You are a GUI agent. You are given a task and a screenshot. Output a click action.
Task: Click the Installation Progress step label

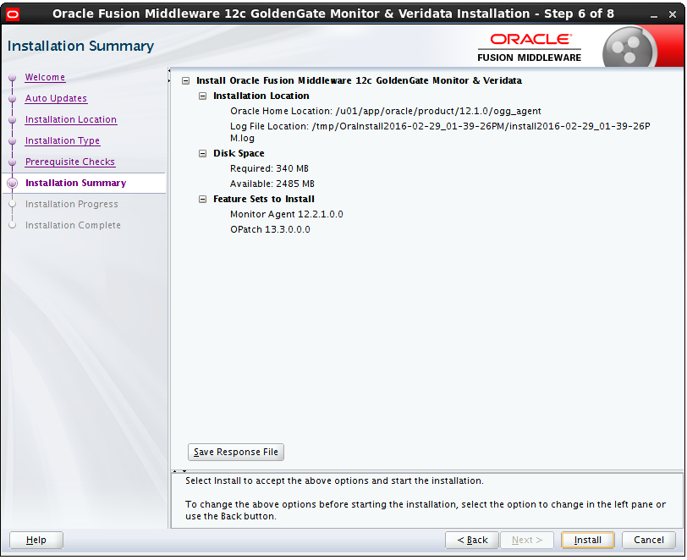tap(71, 204)
